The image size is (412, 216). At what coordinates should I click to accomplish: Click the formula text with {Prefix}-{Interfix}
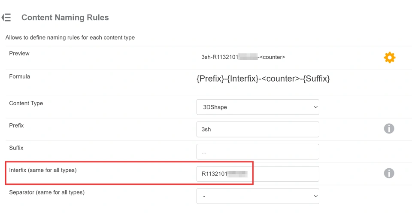(263, 79)
